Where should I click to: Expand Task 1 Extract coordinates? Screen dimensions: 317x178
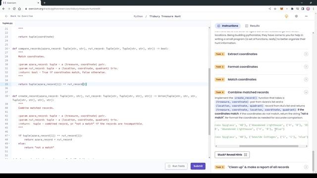pyautogui.click(x=262, y=54)
